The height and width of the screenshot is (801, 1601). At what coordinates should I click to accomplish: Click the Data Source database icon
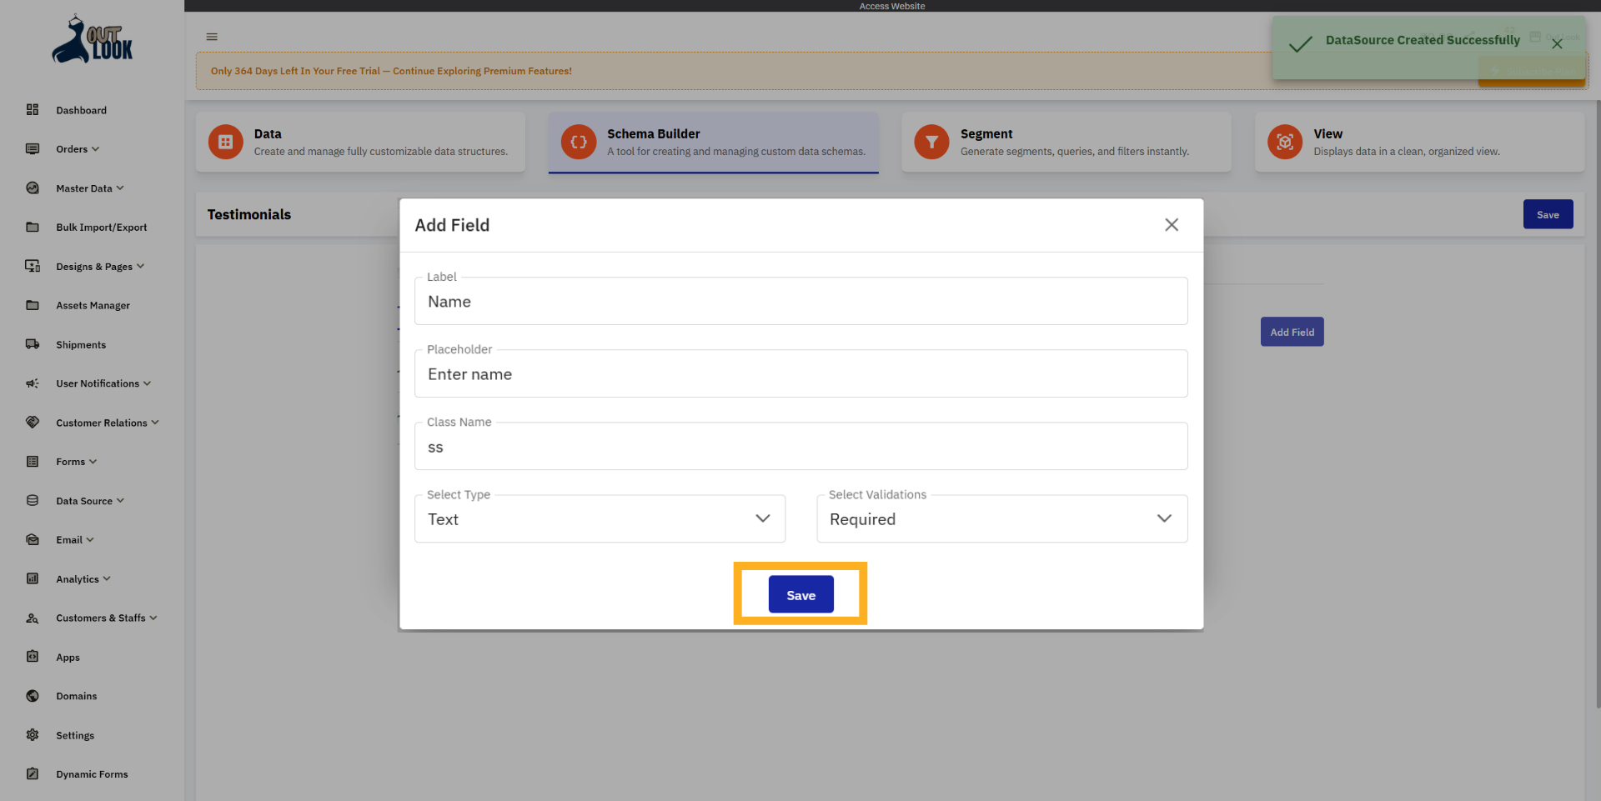pyautogui.click(x=33, y=501)
